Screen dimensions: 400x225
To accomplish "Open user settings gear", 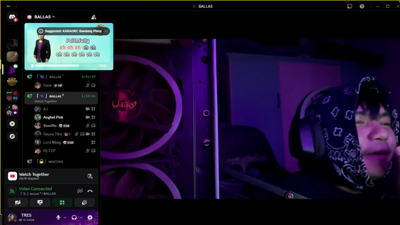I will point(90,217).
